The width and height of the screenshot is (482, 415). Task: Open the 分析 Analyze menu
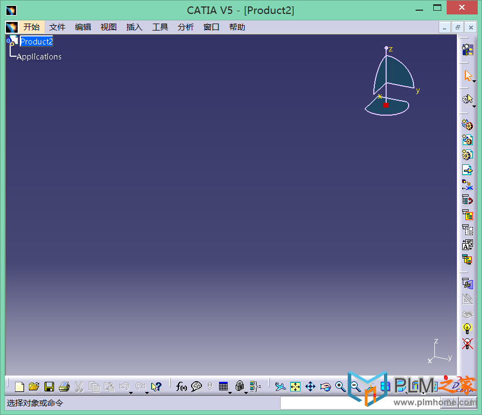click(186, 27)
